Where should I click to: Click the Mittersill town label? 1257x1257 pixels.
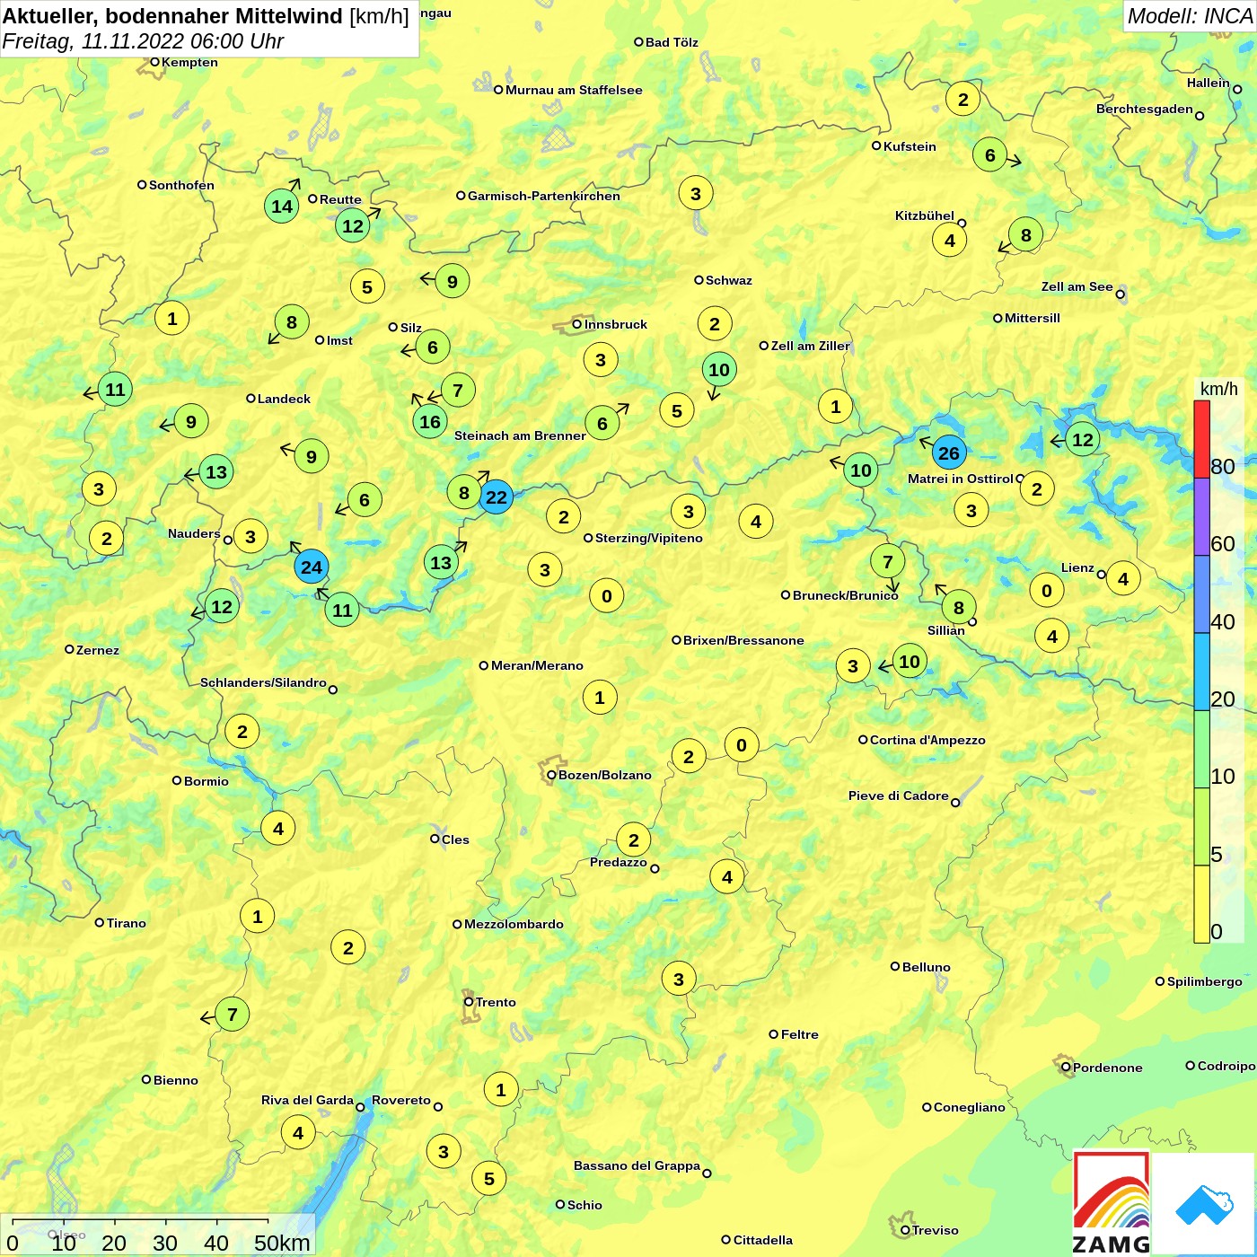[x=1033, y=318]
